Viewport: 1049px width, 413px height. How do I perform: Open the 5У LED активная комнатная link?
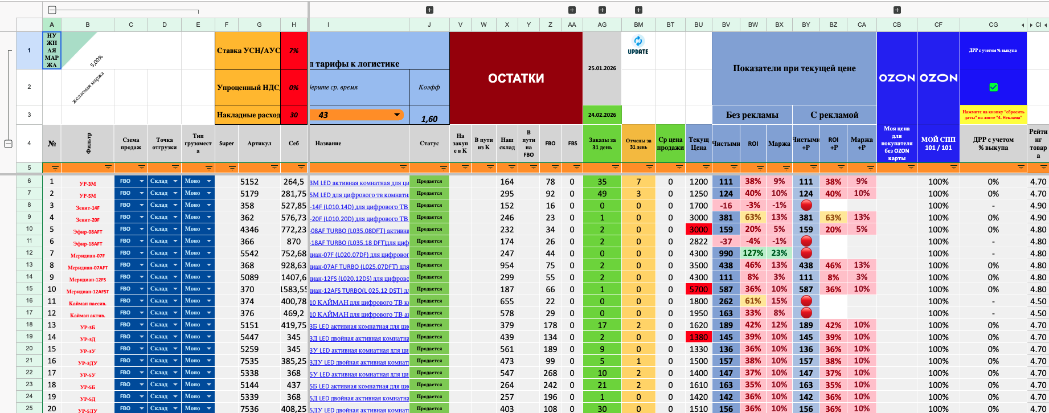tap(359, 374)
